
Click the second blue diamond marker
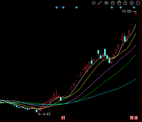pyautogui.click(x=63, y=8)
